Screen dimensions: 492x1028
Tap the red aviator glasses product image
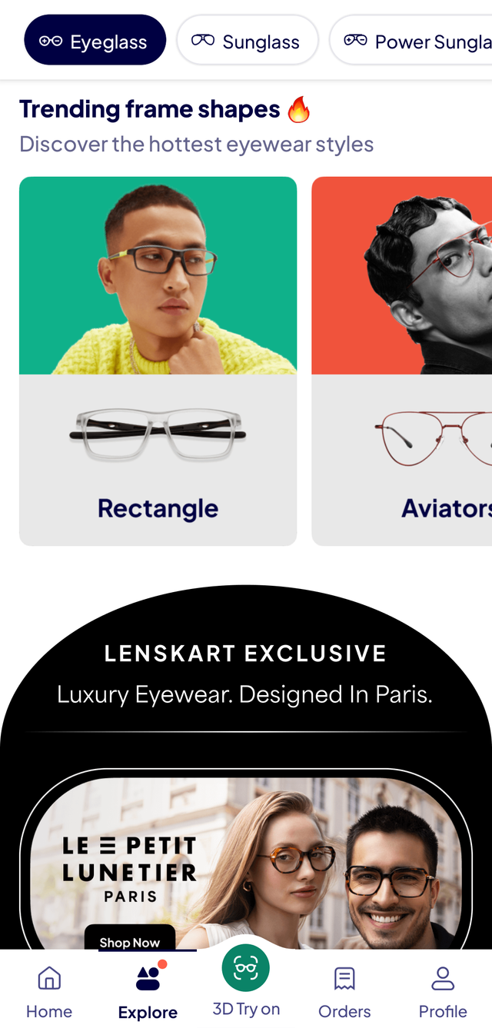point(434,439)
